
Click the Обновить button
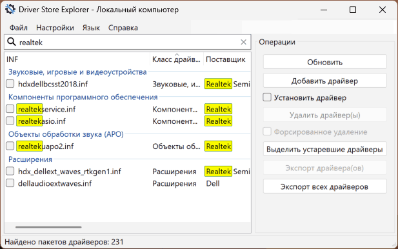point(325,62)
